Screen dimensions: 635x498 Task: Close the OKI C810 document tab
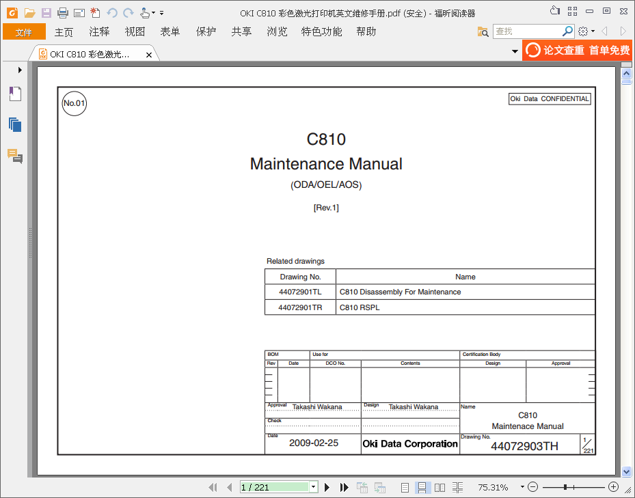click(x=149, y=55)
